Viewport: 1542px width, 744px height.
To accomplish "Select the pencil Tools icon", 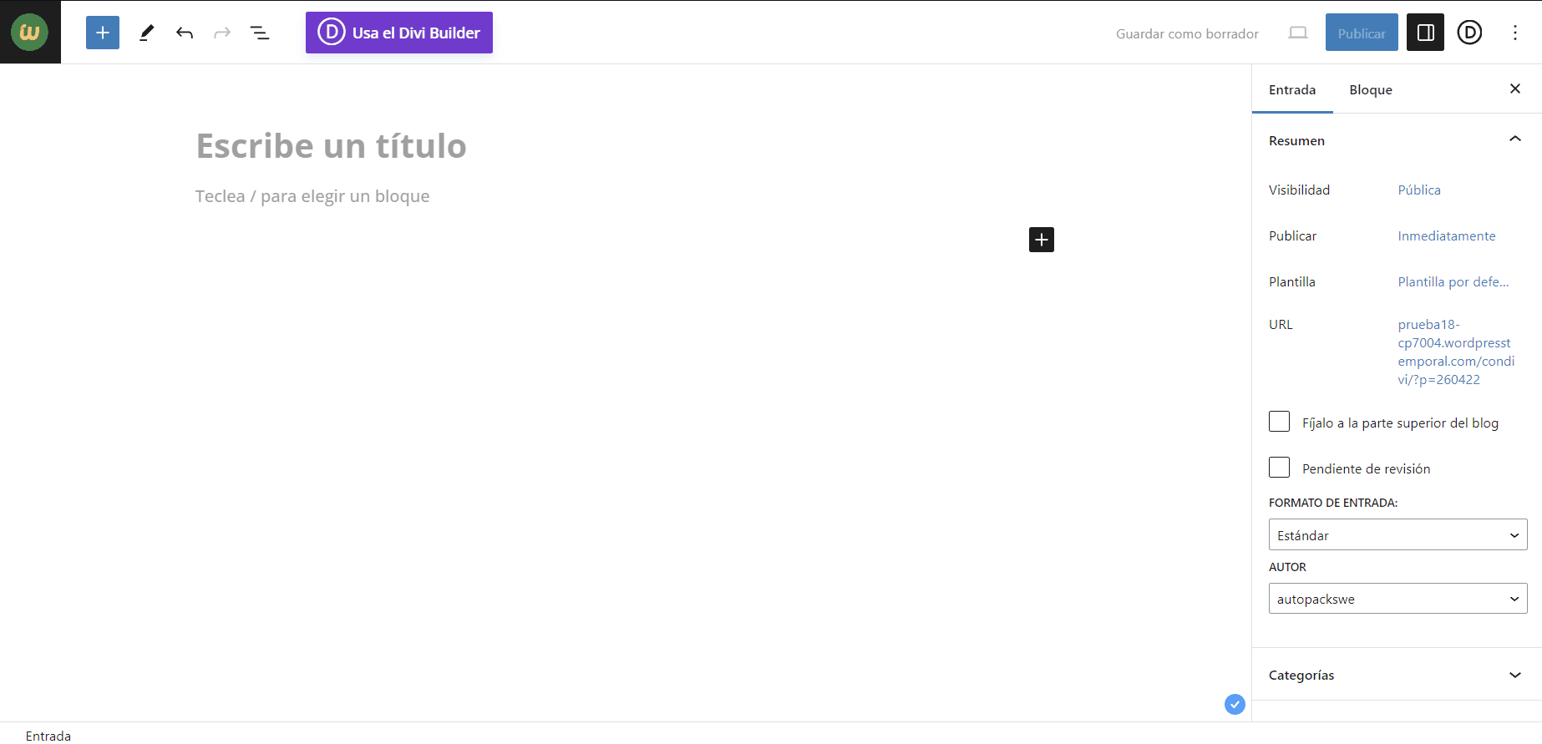I will click(x=146, y=33).
